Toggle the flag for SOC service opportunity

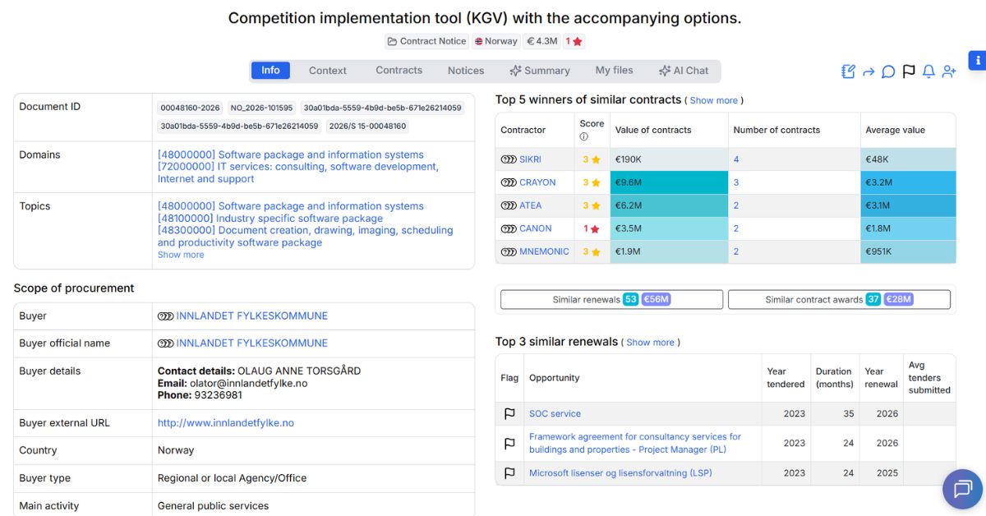pos(509,413)
